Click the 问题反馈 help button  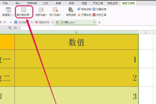coord(99,9)
